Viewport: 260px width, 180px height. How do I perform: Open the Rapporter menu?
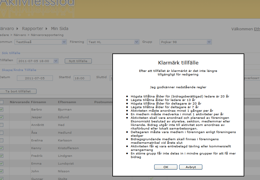click(x=32, y=29)
